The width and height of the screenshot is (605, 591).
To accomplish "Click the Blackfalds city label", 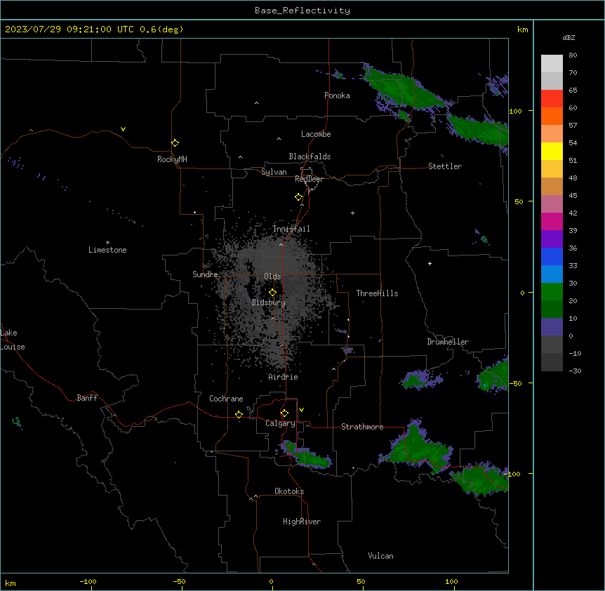I will (310, 157).
